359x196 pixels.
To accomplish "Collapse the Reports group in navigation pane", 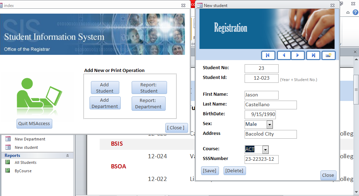I will pos(67,155).
